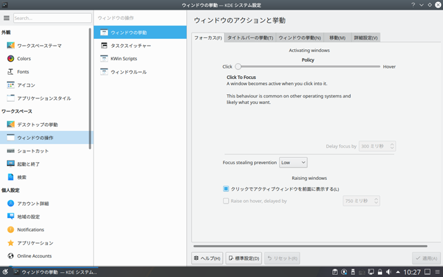Open the clipboard tray icon
Viewport: 443px width, 277px height.
(x=335, y=272)
